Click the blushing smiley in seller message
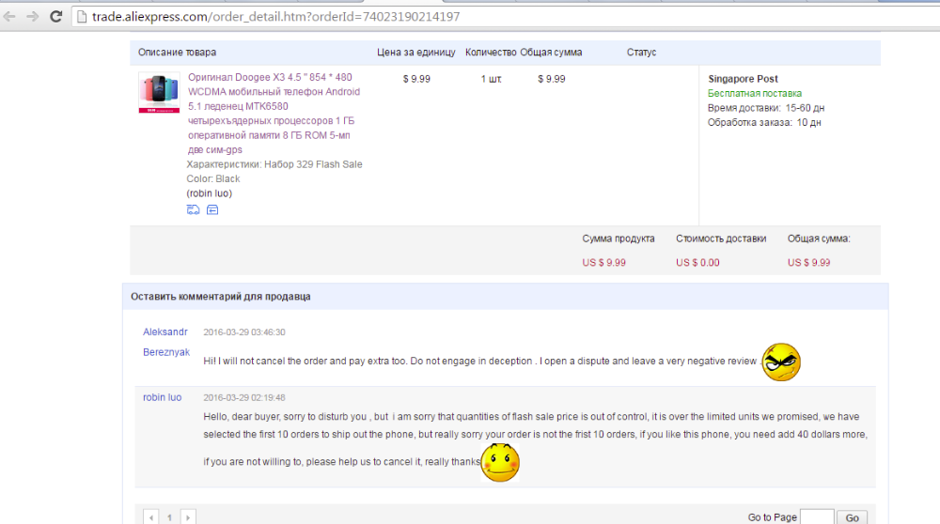Viewport: 940px width, 524px height. click(500, 462)
